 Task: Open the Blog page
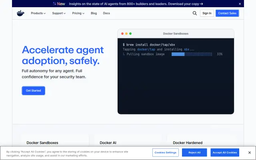(x=94, y=13)
